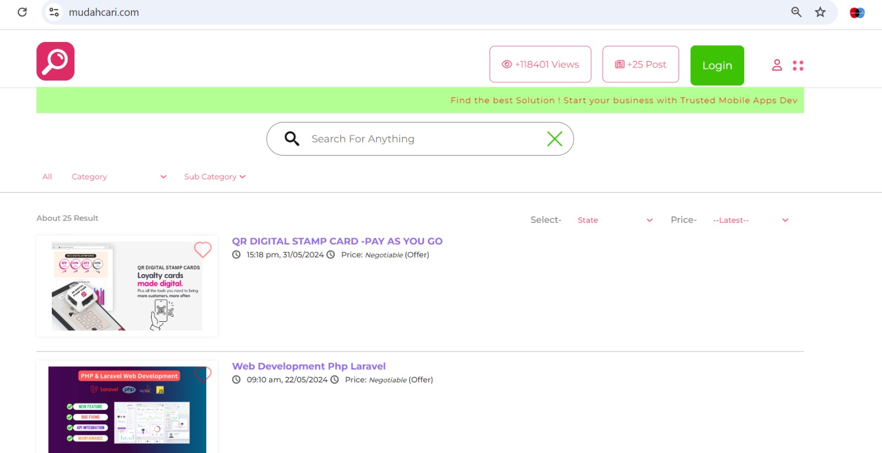
Task: Click the About 25 Result text
Action: pyautogui.click(x=67, y=218)
